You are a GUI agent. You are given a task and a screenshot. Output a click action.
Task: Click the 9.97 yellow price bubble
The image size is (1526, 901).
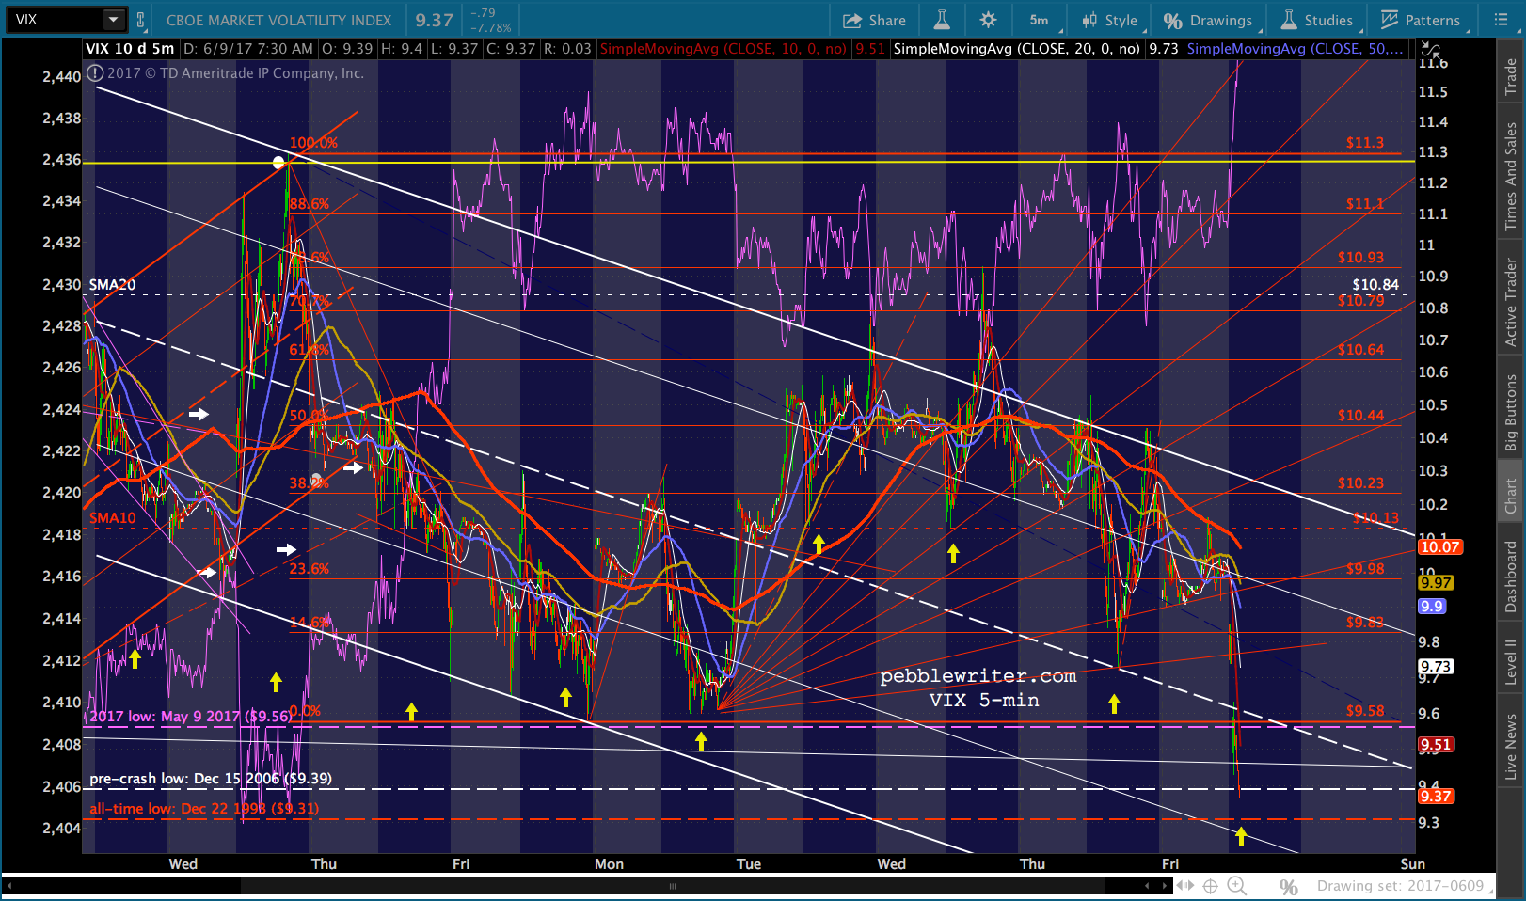pos(1437,583)
